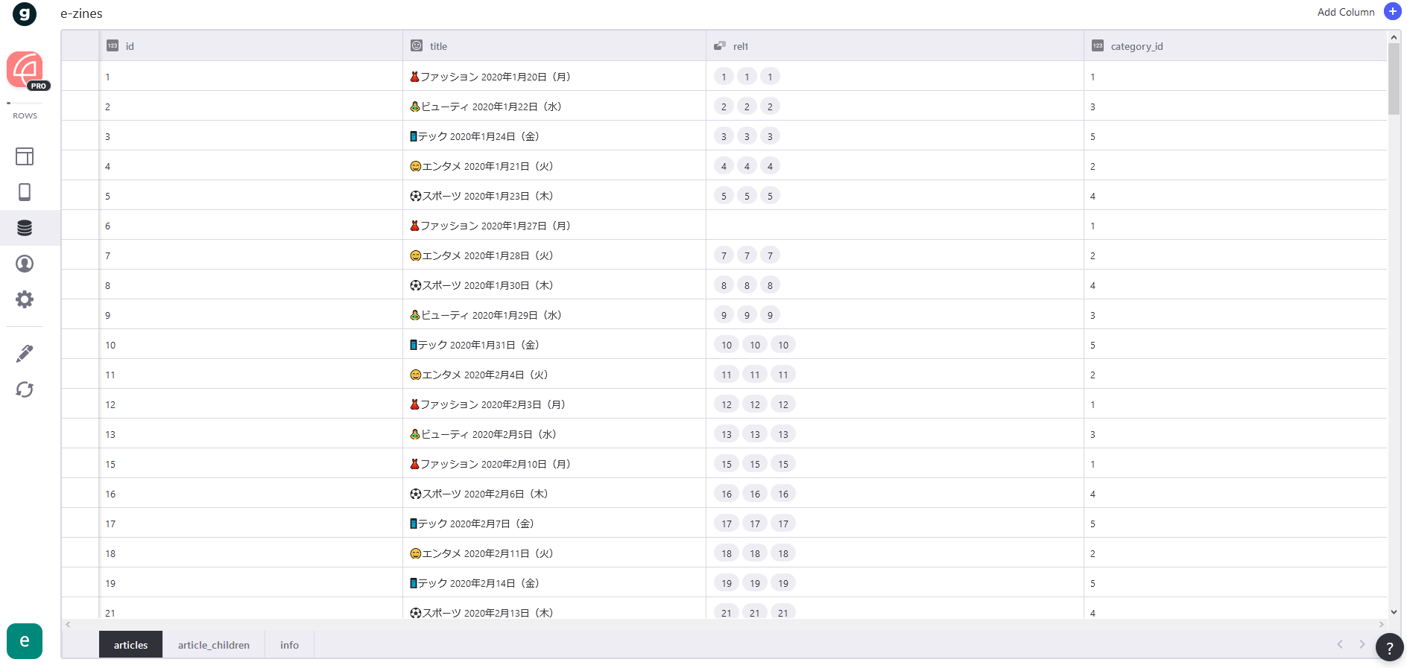
Task: Select title cell 'ファッション 2020年2月3日（月）'
Action: pyautogui.click(x=554, y=404)
